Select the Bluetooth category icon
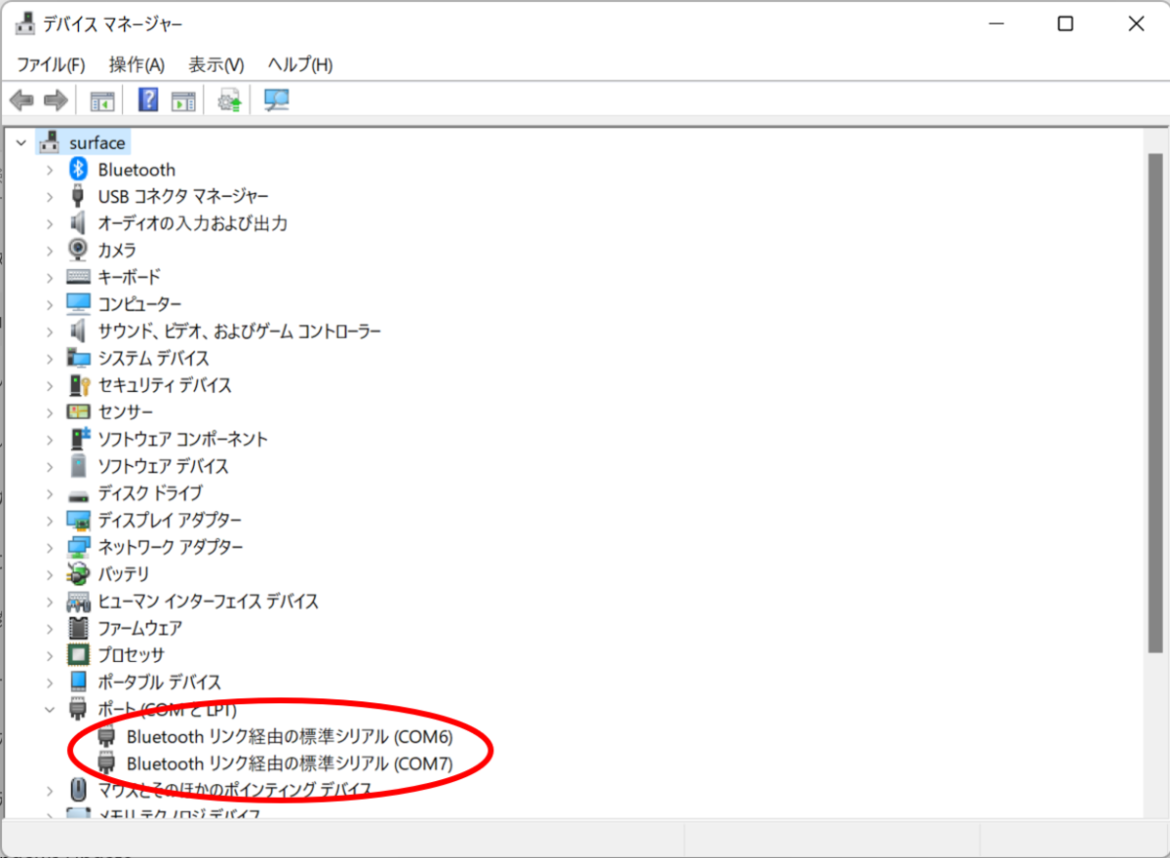1170x858 pixels. pos(79,170)
